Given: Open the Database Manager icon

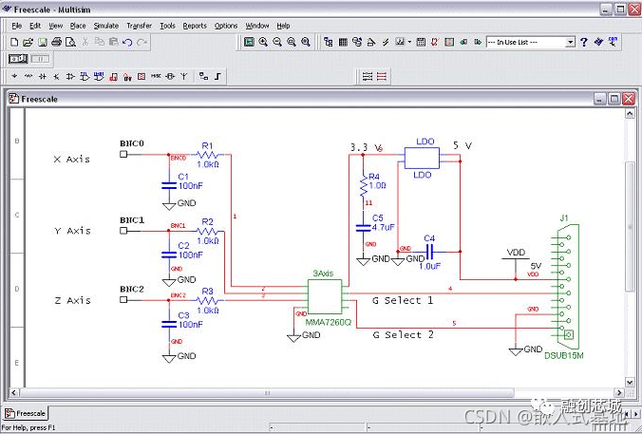Looking at the screenshot, I should point(357,42).
